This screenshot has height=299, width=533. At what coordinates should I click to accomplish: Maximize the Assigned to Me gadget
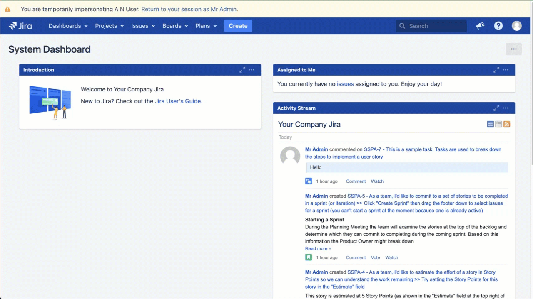click(496, 70)
